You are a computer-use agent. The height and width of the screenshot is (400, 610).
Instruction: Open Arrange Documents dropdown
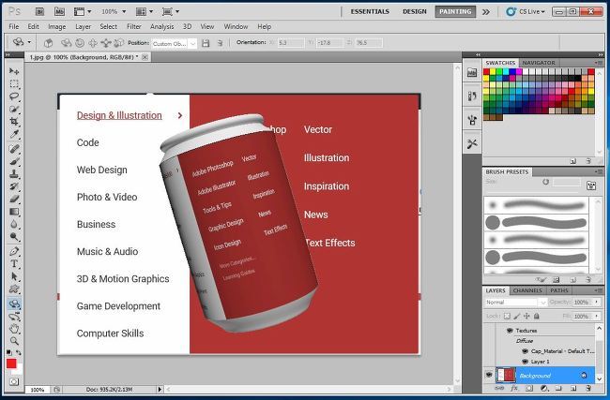point(144,11)
